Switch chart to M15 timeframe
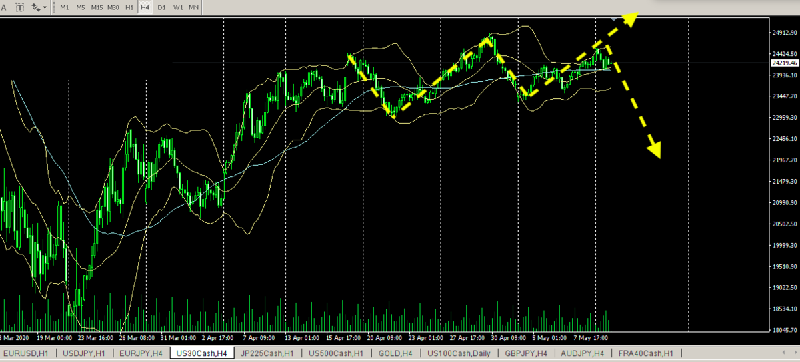 (x=97, y=7)
